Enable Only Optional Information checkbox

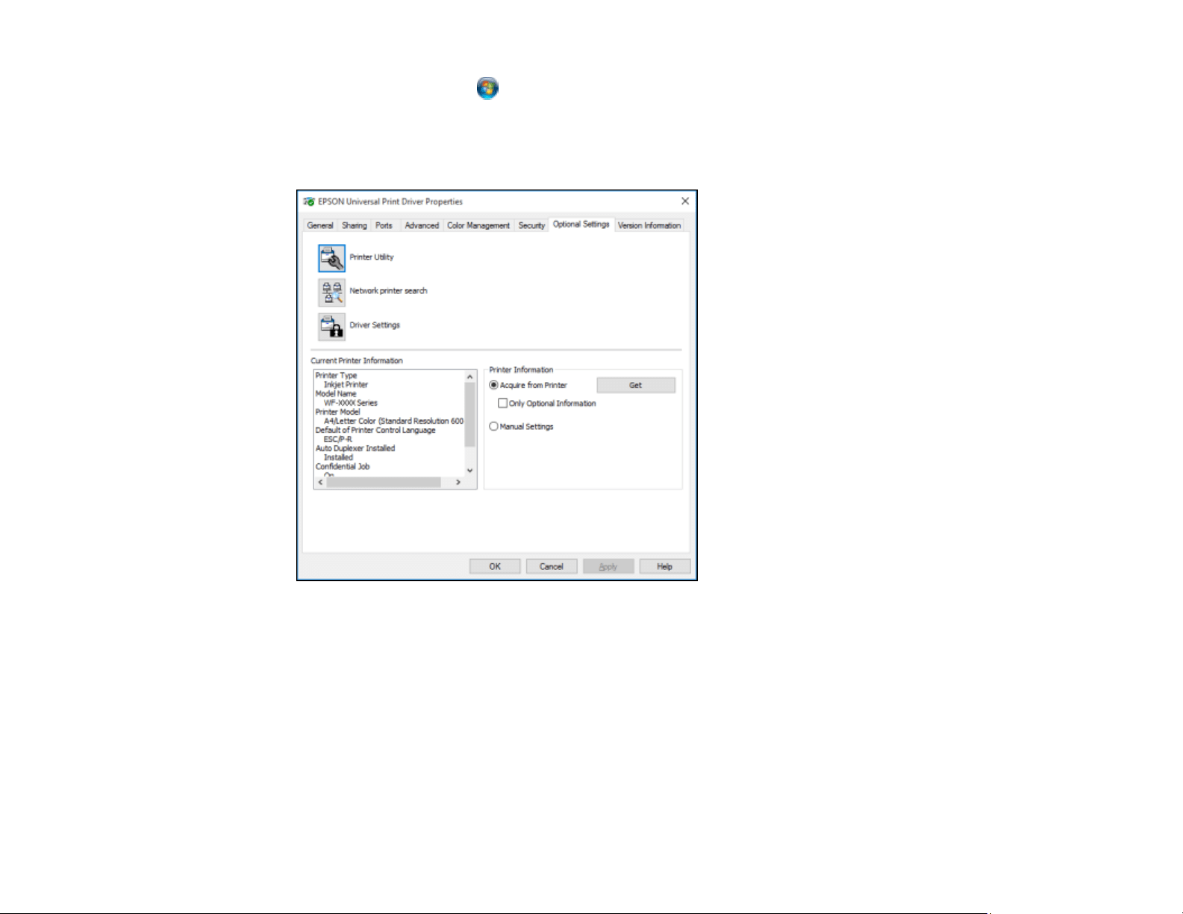[x=502, y=403]
